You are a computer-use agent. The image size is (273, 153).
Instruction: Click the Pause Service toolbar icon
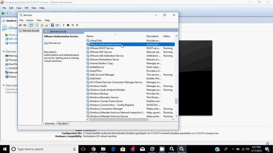73,25
